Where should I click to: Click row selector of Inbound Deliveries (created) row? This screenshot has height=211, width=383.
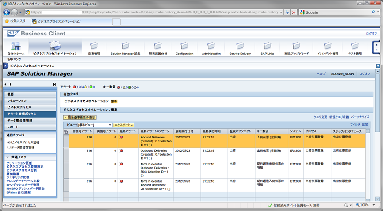[66, 141]
